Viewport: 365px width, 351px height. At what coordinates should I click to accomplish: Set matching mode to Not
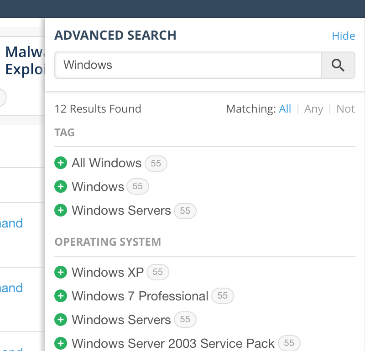(346, 109)
